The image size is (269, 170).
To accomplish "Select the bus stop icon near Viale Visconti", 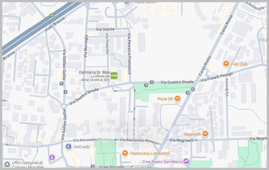I will point(93,166).
